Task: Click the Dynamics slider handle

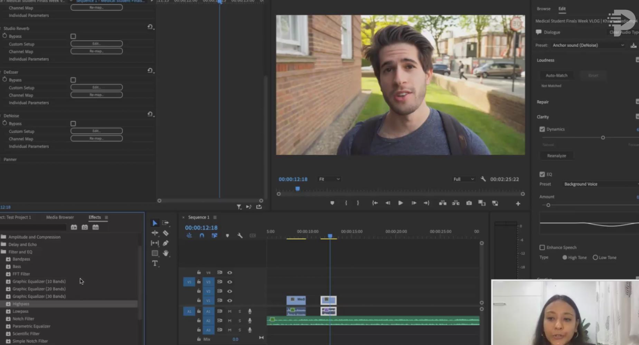Action: (603, 138)
